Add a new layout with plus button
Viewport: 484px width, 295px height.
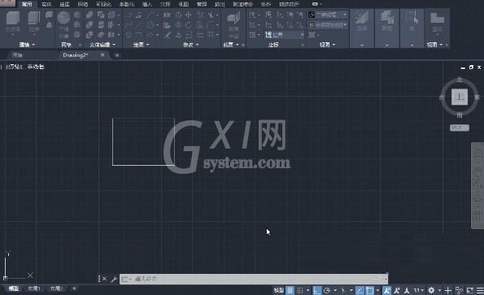[x=74, y=288]
